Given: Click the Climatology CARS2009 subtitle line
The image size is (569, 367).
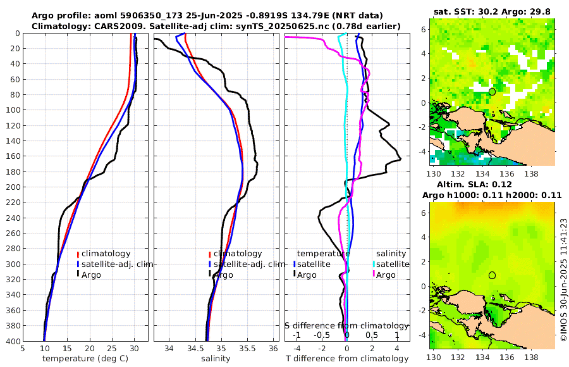Looking at the screenshot, I should [x=216, y=26].
